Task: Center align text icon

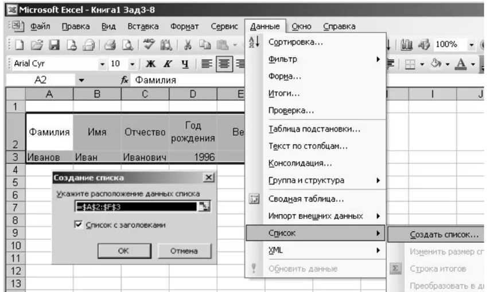Action: (224, 64)
